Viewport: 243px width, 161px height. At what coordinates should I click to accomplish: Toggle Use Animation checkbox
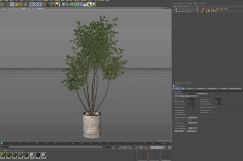coord(189,110)
